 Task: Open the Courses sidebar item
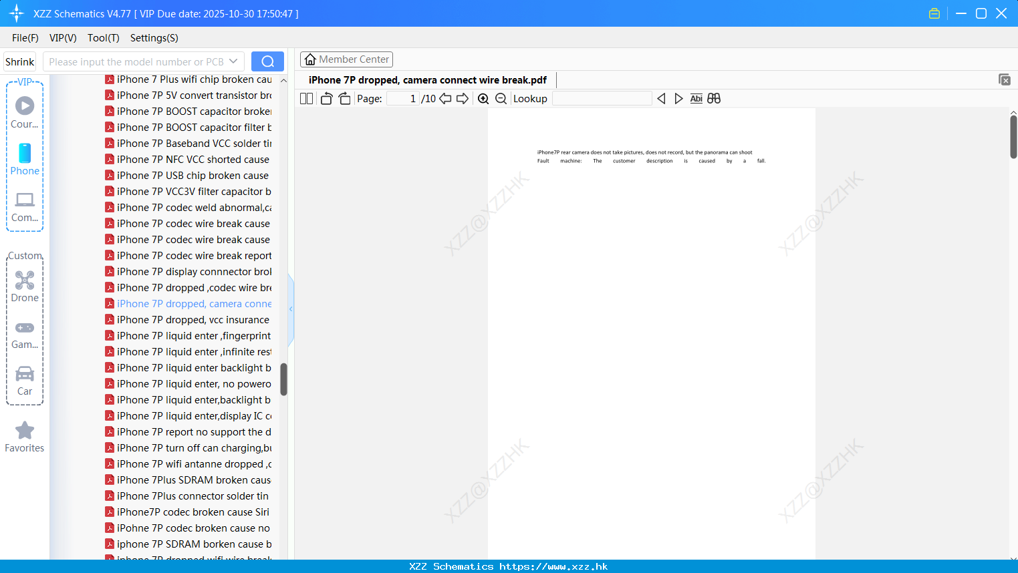(25, 112)
